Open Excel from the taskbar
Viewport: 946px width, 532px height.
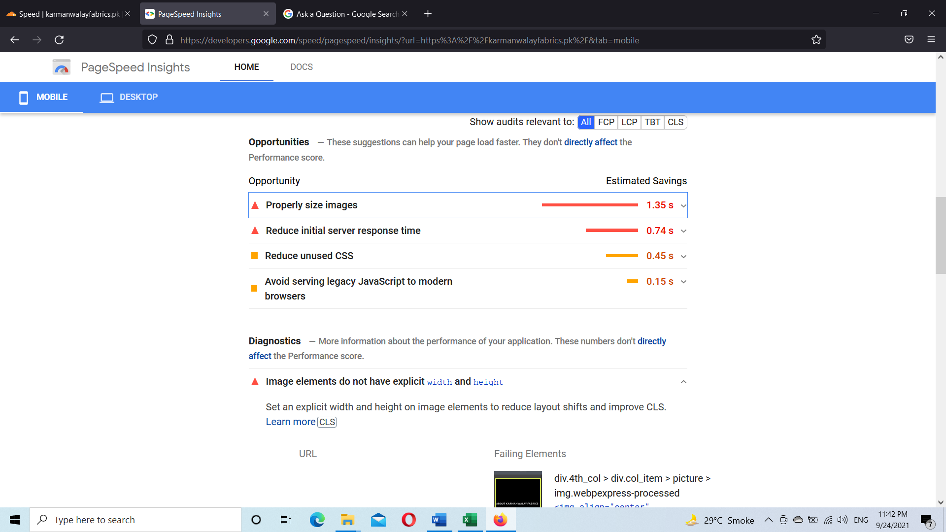(469, 520)
